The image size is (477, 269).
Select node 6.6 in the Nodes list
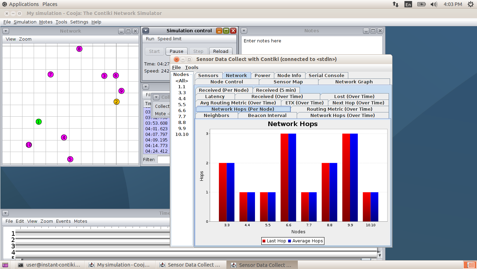click(182, 110)
